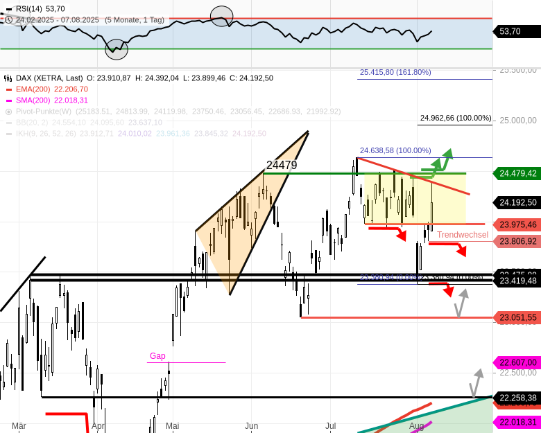Screen dimensions: 541x433
Task: Click the Jul label on the time axis
Action: click(x=331, y=426)
